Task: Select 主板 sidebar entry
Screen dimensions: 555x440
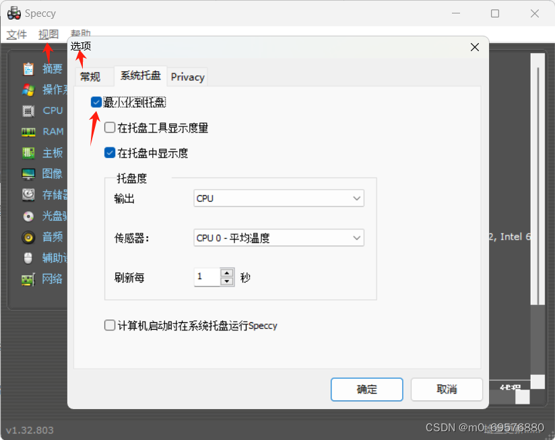Action: (53, 153)
